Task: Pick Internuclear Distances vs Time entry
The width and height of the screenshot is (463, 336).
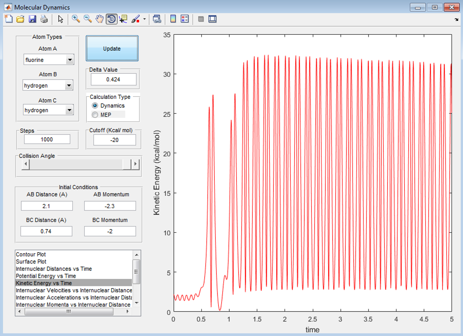Action: coord(54,269)
